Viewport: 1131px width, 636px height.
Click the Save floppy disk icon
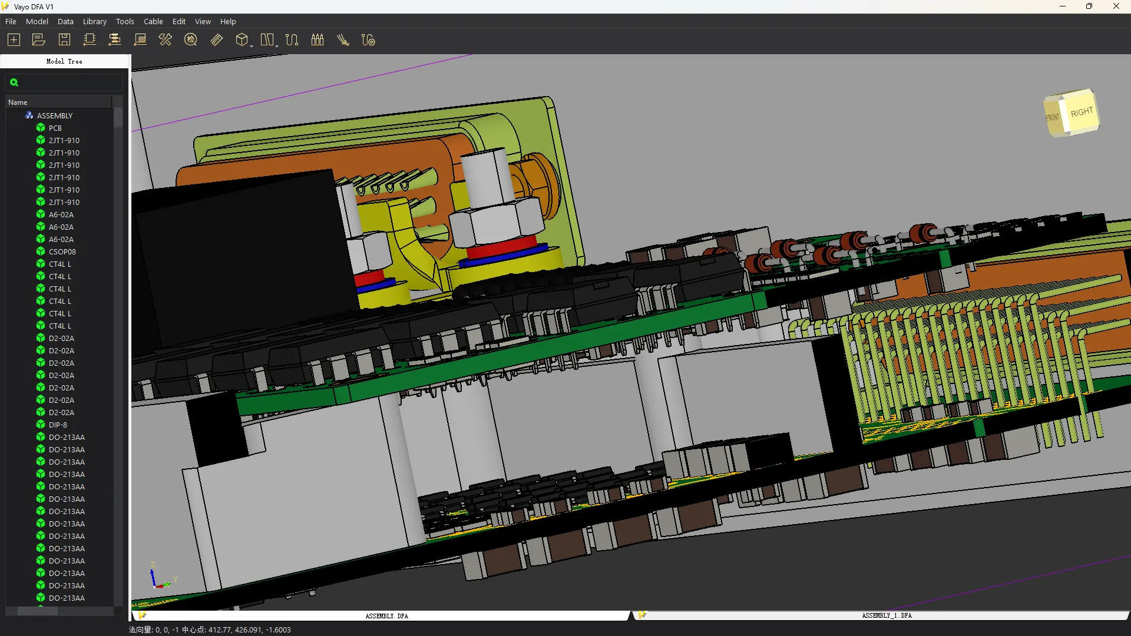pos(64,40)
